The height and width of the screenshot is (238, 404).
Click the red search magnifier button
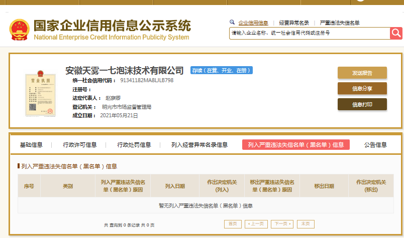(x=396, y=33)
